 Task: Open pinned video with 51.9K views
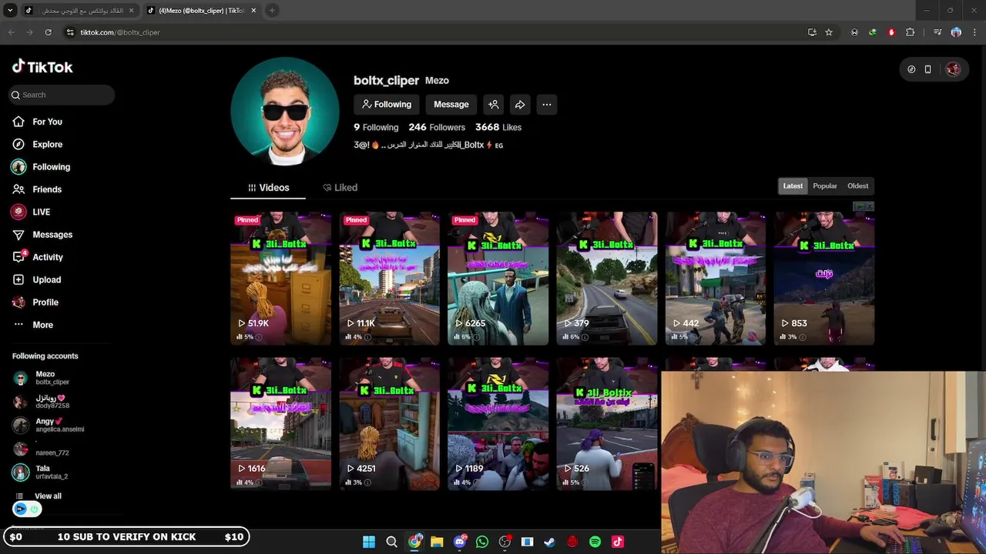pyautogui.click(x=281, y=279)
